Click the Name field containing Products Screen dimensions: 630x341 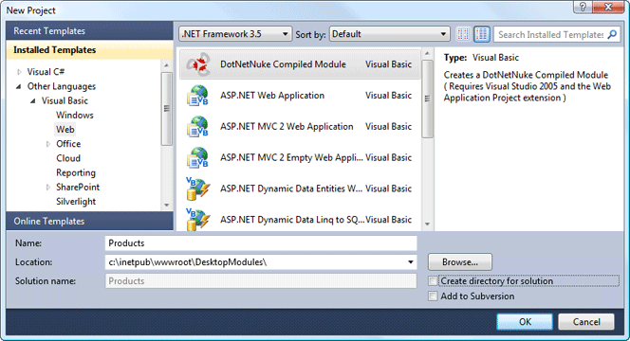(x=261, y=243)
